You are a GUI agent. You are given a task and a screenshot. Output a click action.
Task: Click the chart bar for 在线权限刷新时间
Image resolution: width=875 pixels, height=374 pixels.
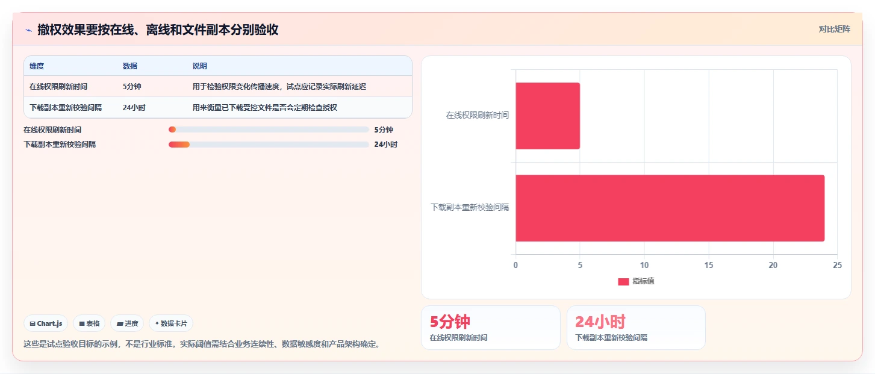coord(547,116)
